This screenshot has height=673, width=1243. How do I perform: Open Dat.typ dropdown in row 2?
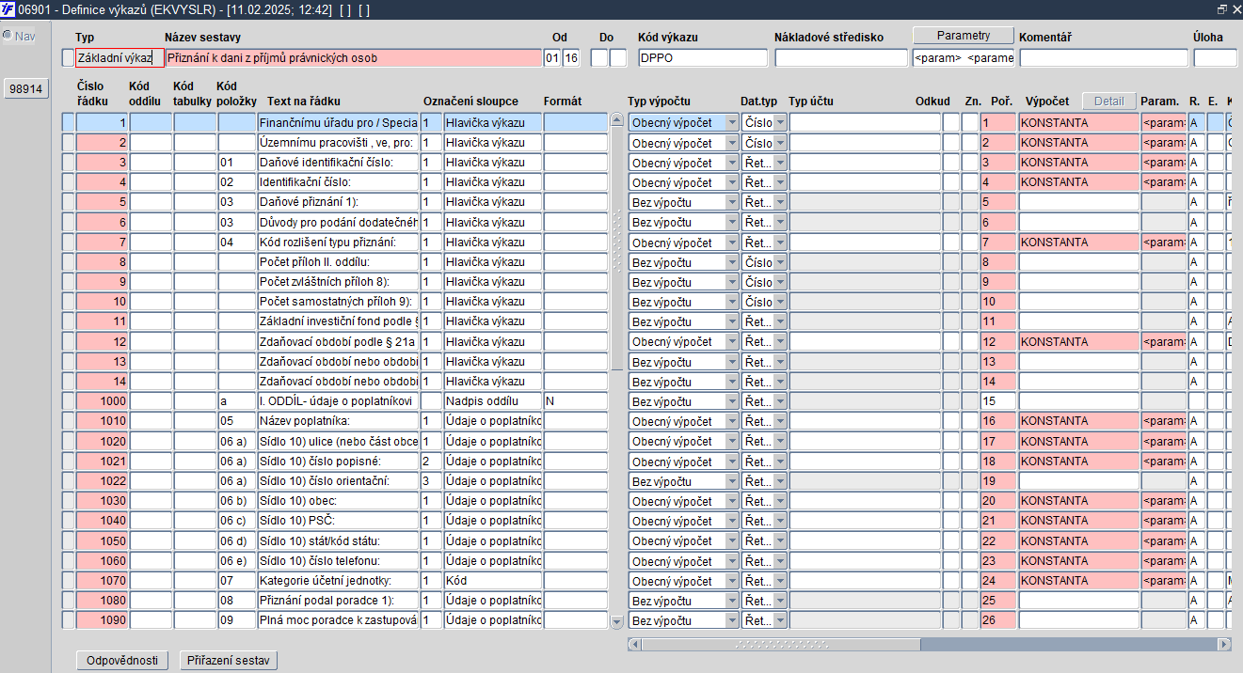pos(780,143)
